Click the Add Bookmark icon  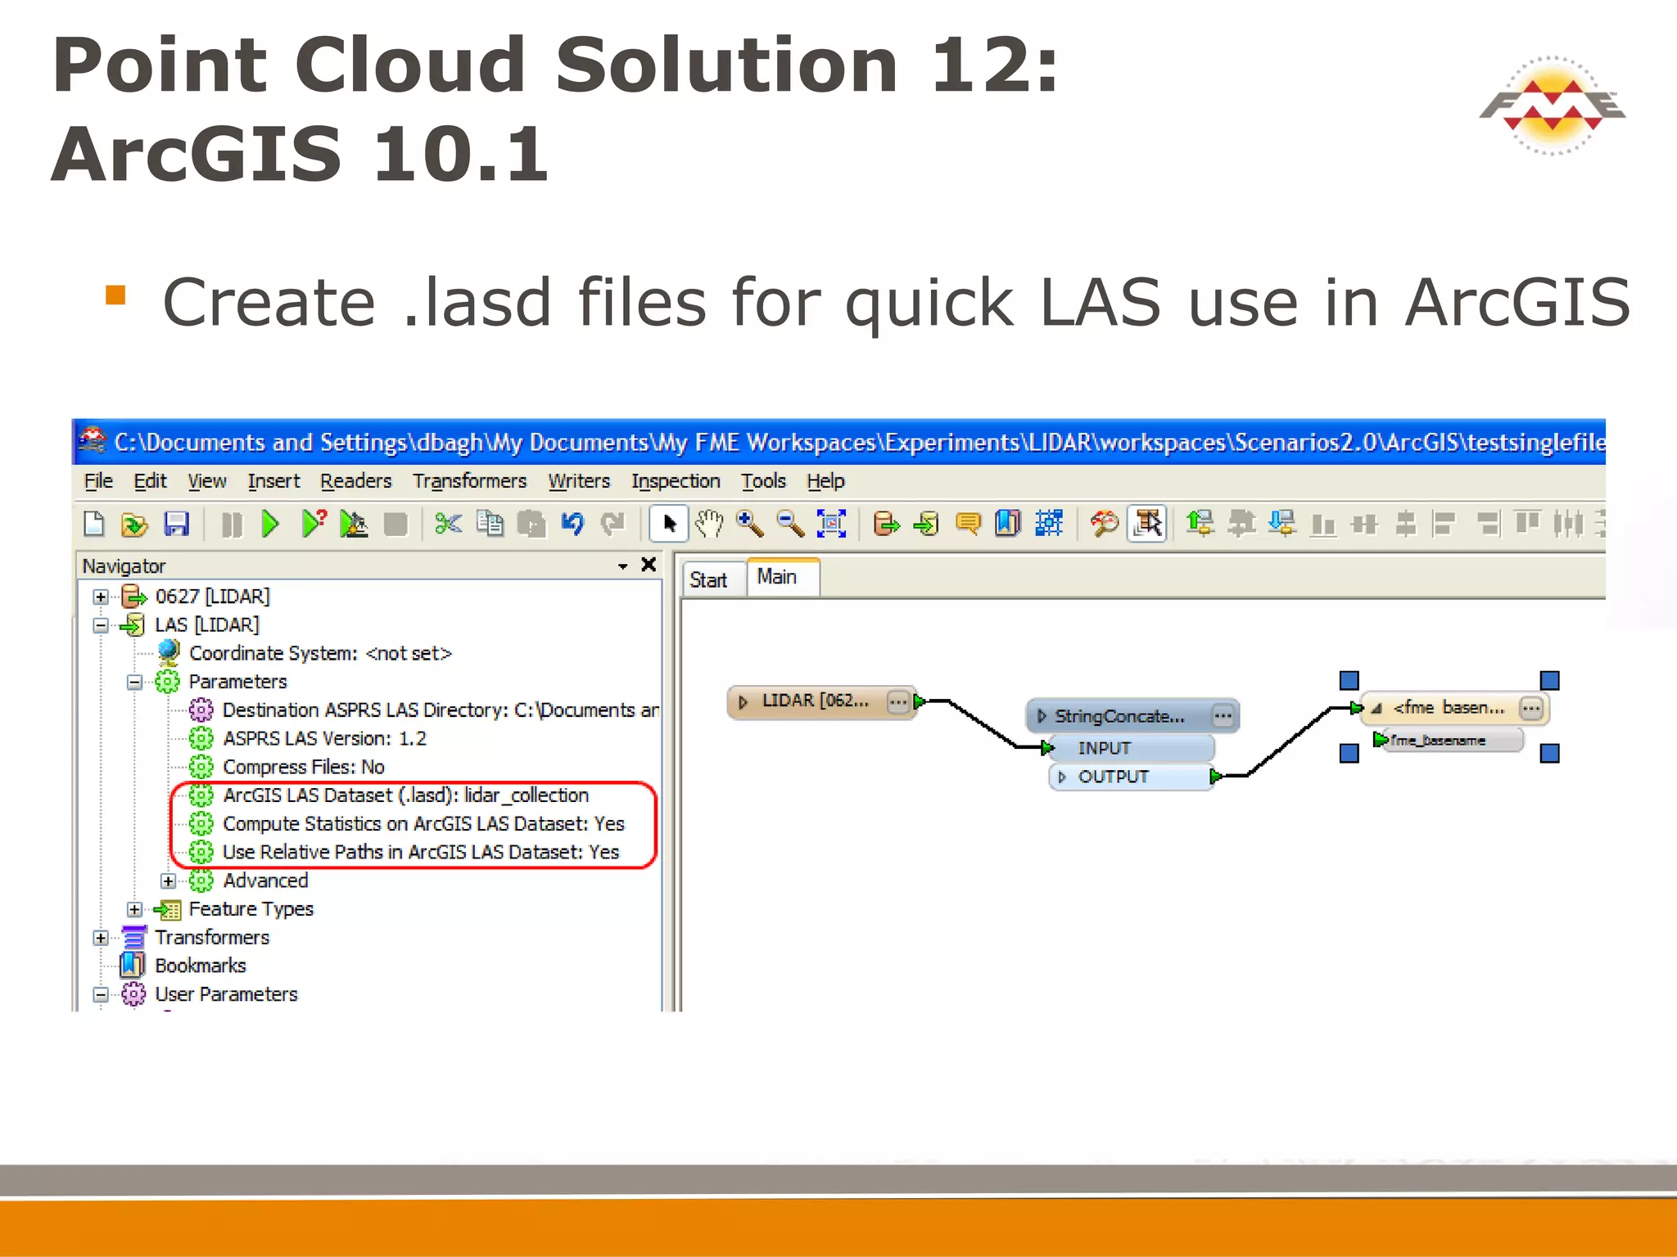1008,524
